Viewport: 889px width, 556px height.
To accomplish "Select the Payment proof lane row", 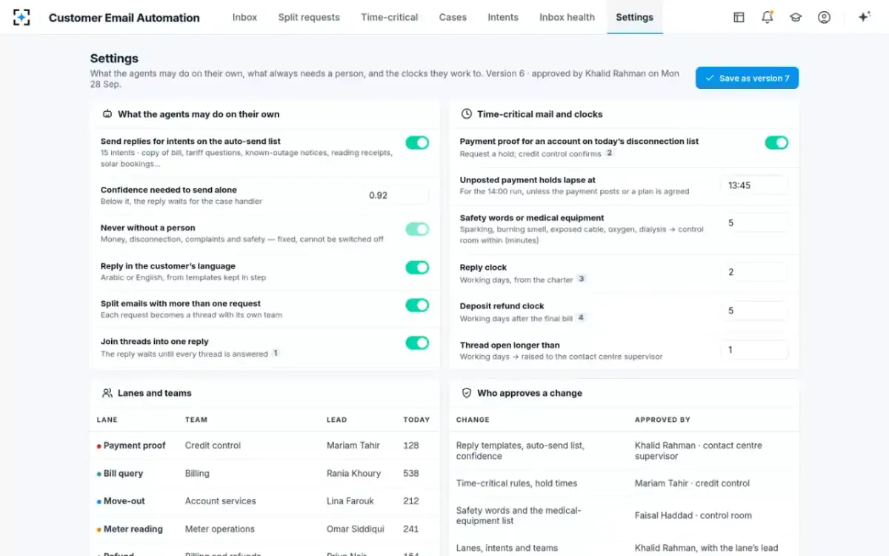I will 264,446.
